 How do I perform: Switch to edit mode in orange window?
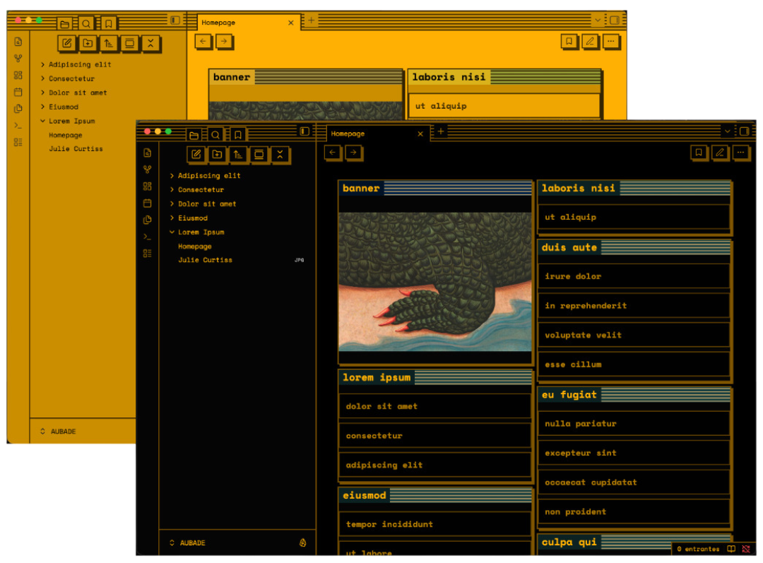pyautogui.click(x=590, y=42)
